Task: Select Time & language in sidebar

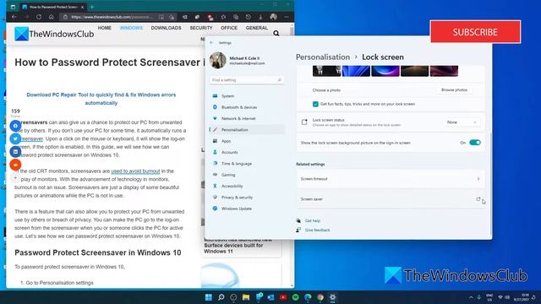Action: pos(247,163)
